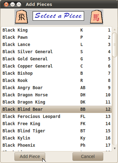Click the black kanji shogi piece icon

(x=22, y=17)
